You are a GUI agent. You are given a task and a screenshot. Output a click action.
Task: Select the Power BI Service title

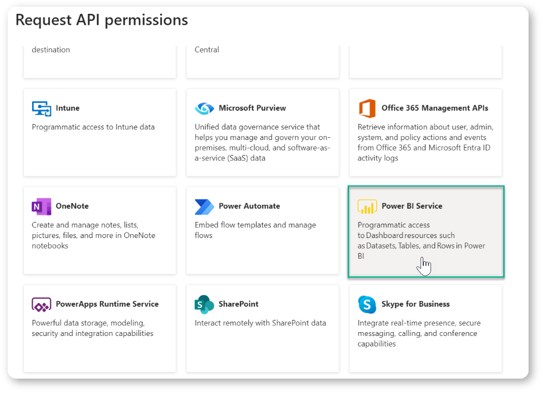pyautogui.click(x=412, y=206)
